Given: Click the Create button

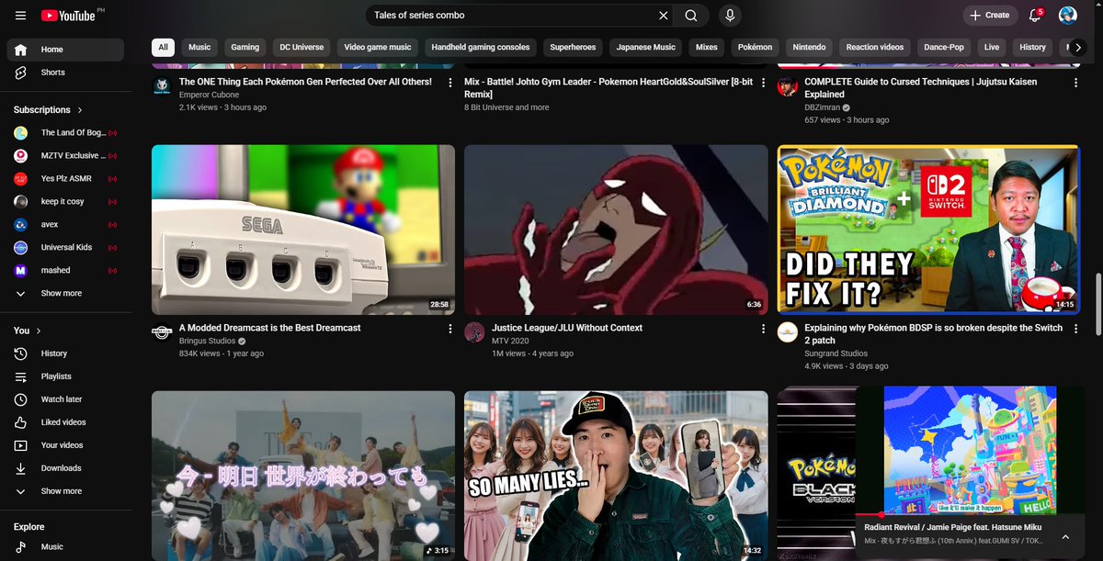Looking at the screenshot, I should [x=988, y=16].
